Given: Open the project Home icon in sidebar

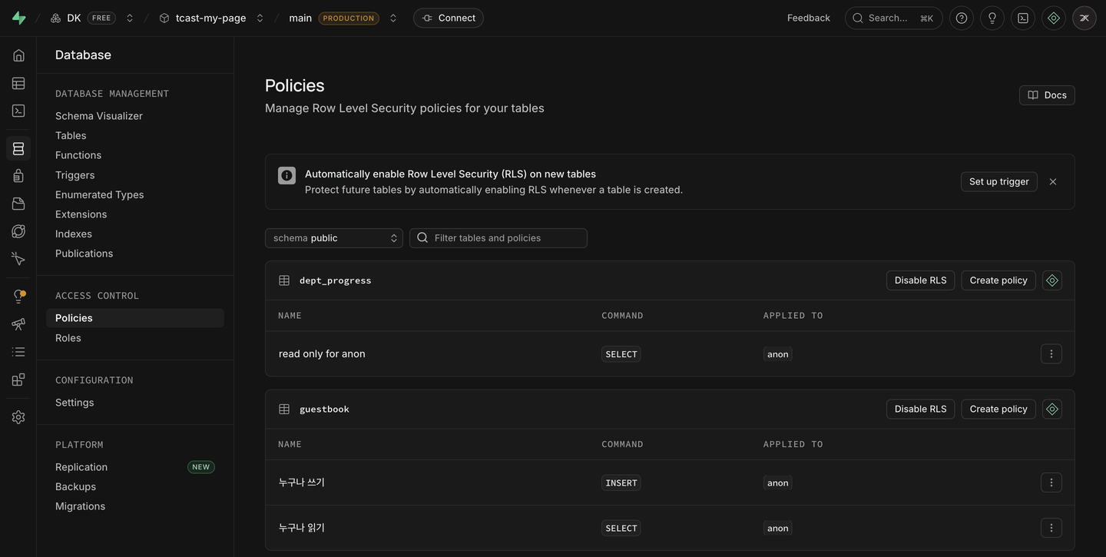Looking at the screenshot, I should [x=18, y=55].
